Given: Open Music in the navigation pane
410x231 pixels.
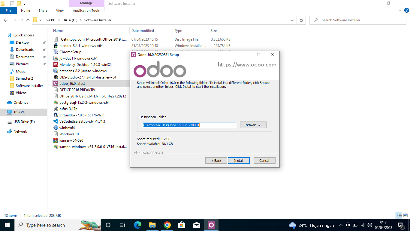Looking at the screenshot, I should click(x=20, y=71).
